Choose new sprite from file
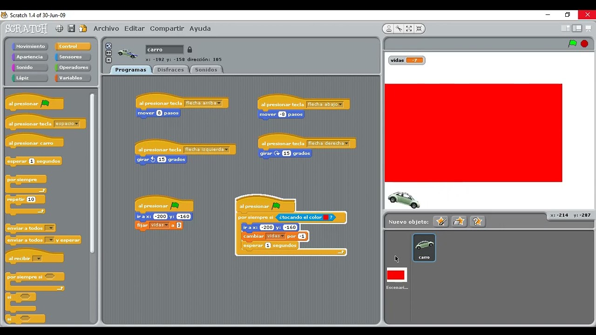596x335 pixels. click(x=459, y=221)
